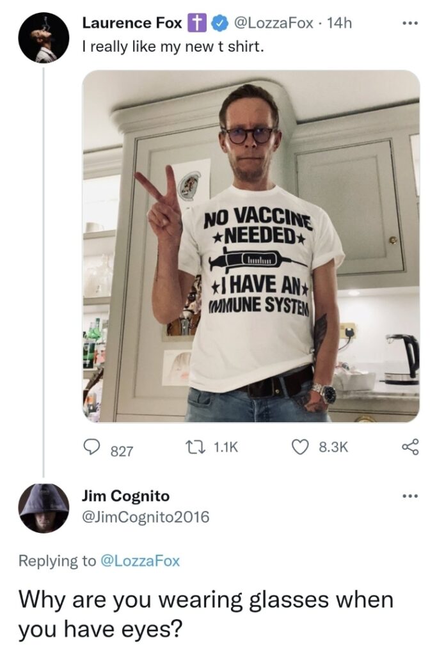Open the top tweet's three-dot menu
This screenshot has width=437, height=655.
coord(409,24)
